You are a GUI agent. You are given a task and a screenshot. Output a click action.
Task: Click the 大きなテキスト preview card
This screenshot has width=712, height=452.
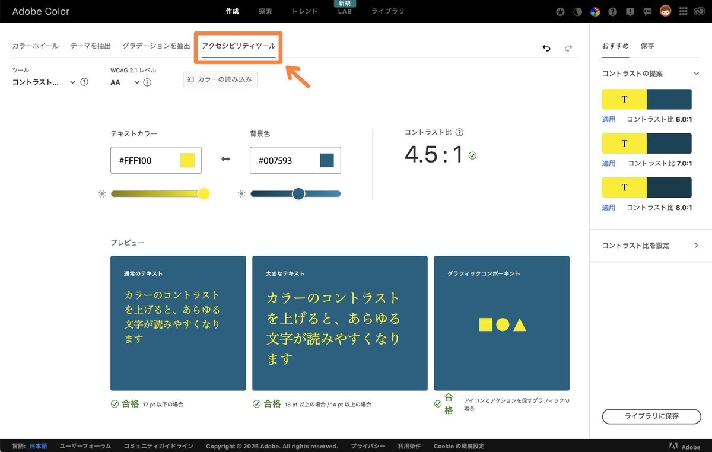[340, 323]
